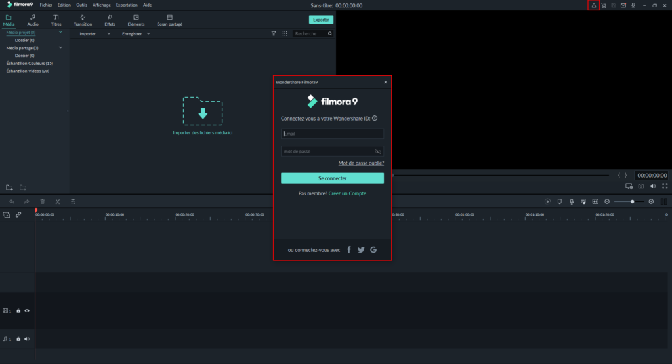Open the Edition menu

point(64,5)
